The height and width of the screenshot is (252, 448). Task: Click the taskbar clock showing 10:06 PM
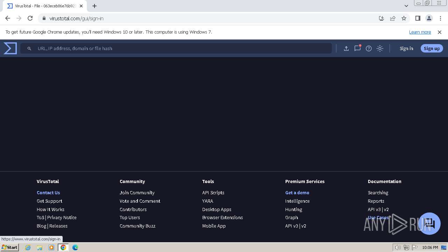430,247
